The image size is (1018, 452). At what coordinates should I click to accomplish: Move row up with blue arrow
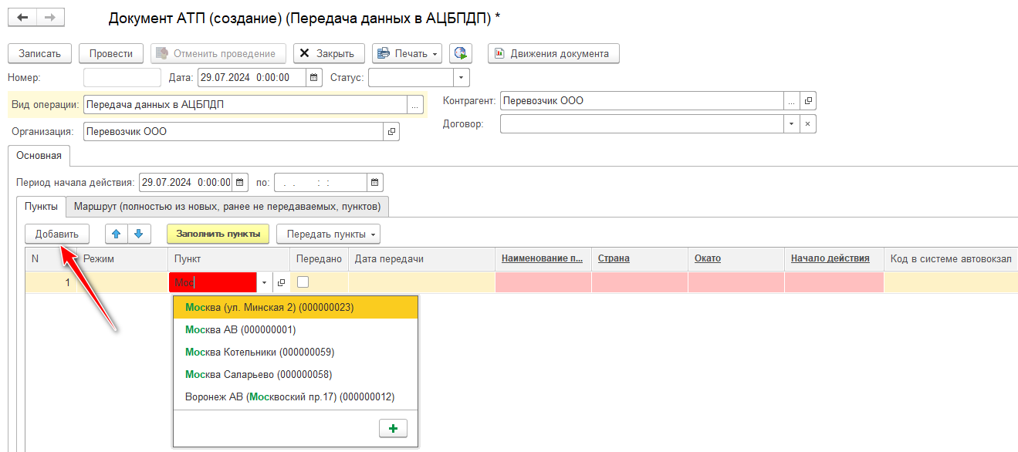click(117, 234)
